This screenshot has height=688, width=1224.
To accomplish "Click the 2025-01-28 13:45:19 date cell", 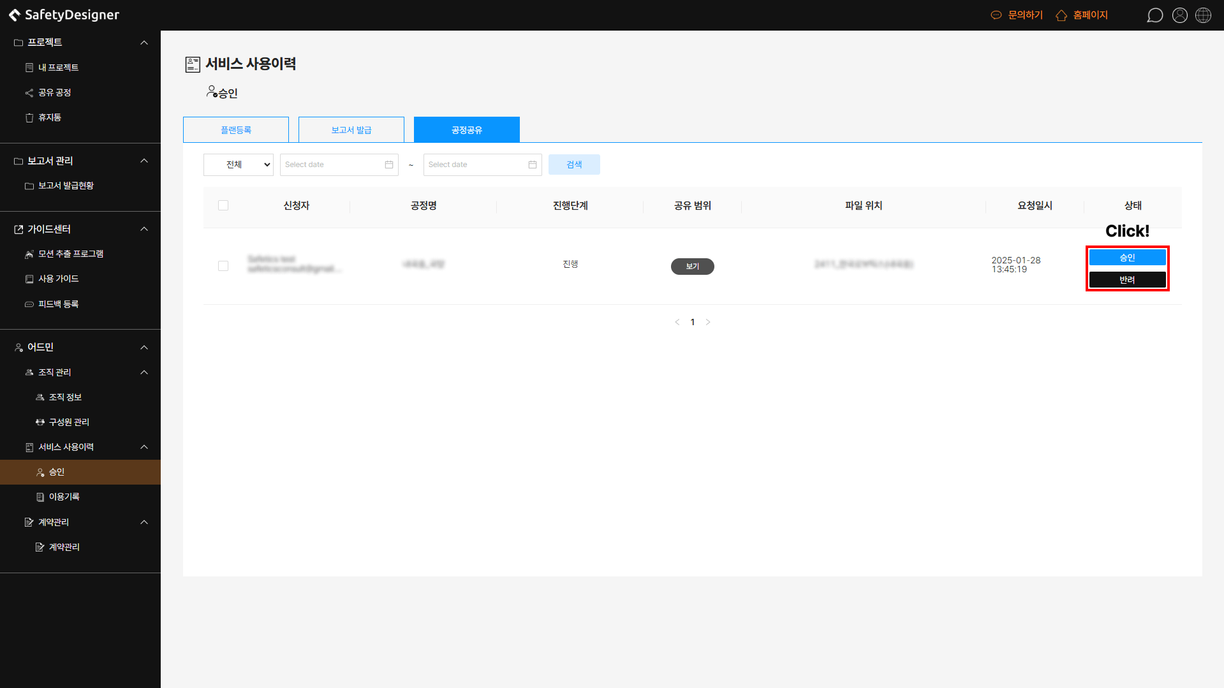I will tap(1016, 265).
